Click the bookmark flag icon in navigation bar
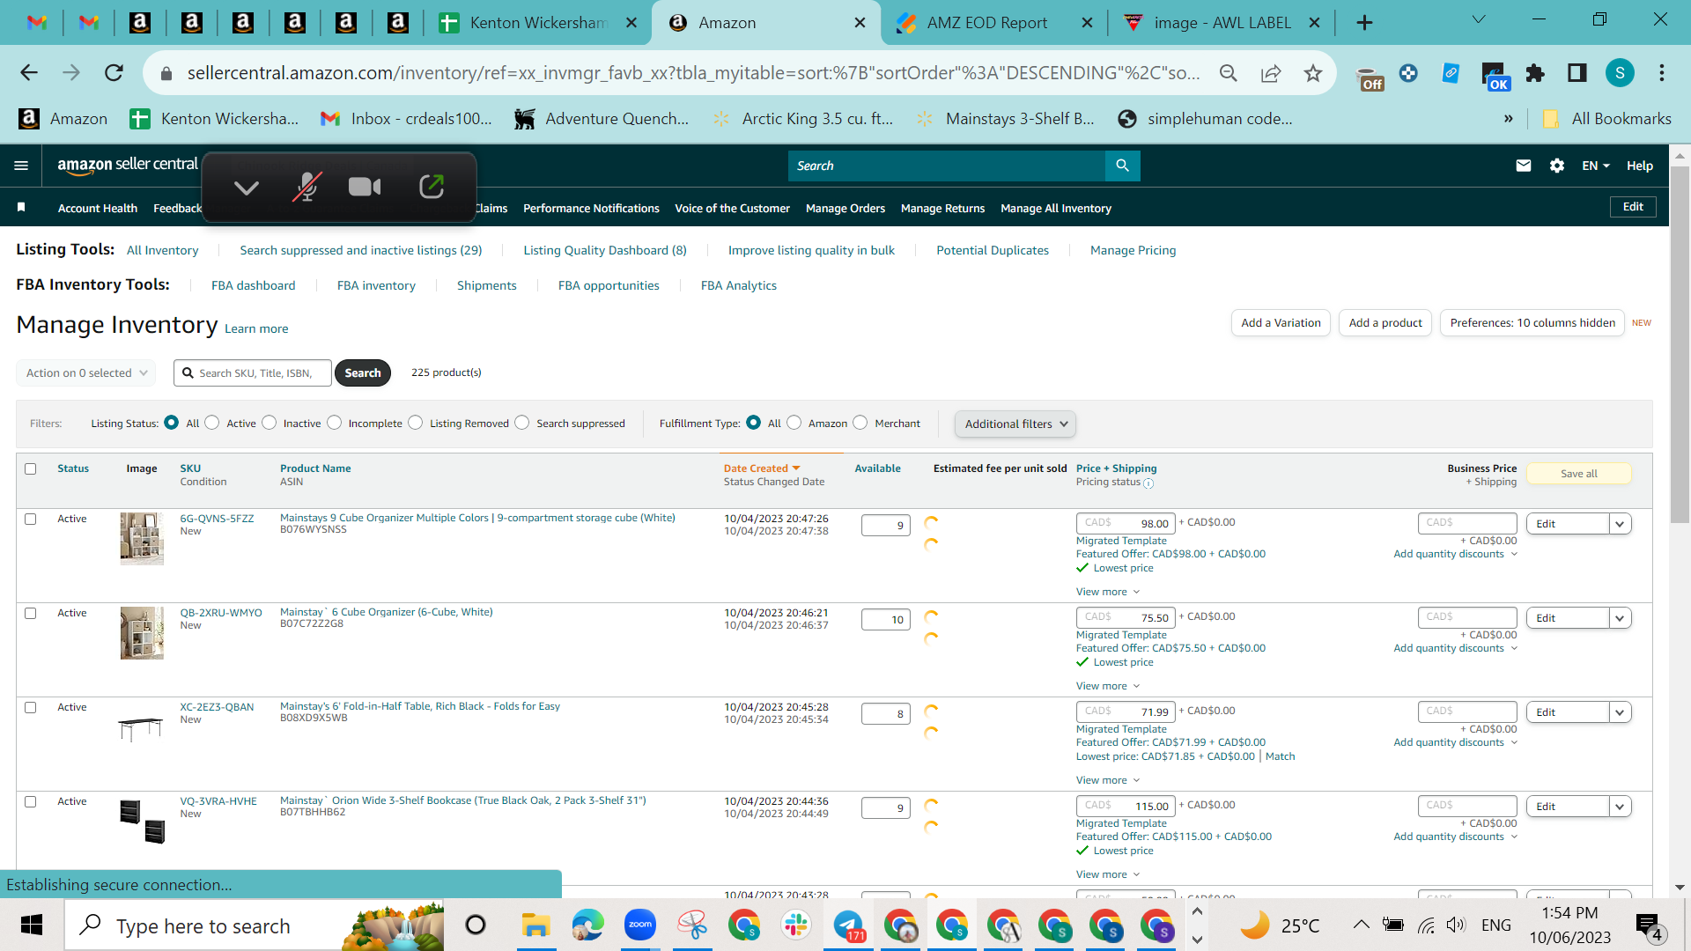1691x951 pixels. pyautogui.click(x=21, y=207)
